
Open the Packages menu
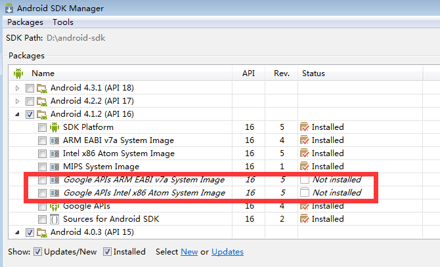point(25,22)
